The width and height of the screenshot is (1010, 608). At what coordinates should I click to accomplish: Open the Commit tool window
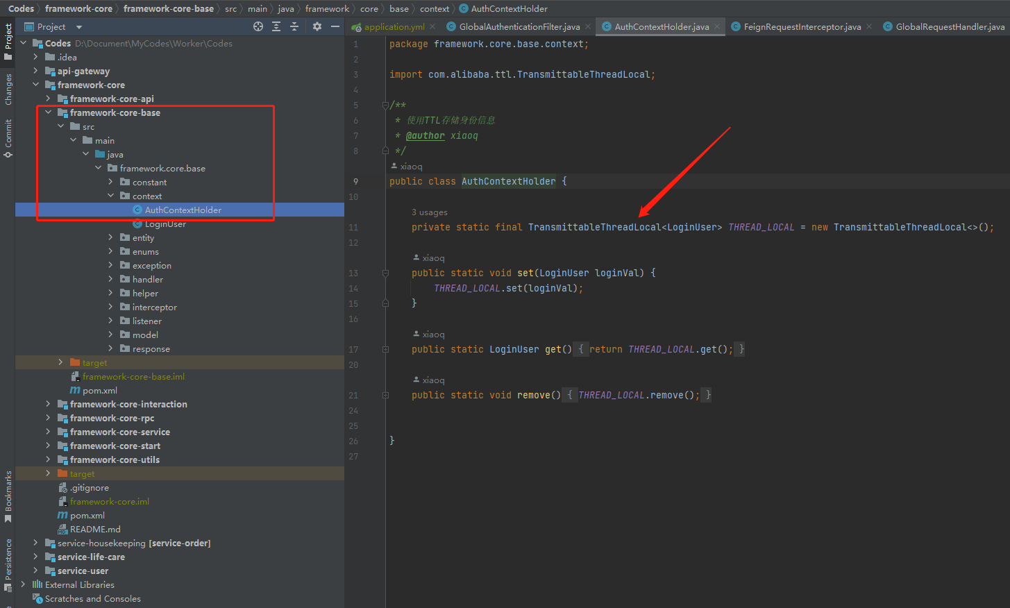pyautogui.click(x=8, y=138)
